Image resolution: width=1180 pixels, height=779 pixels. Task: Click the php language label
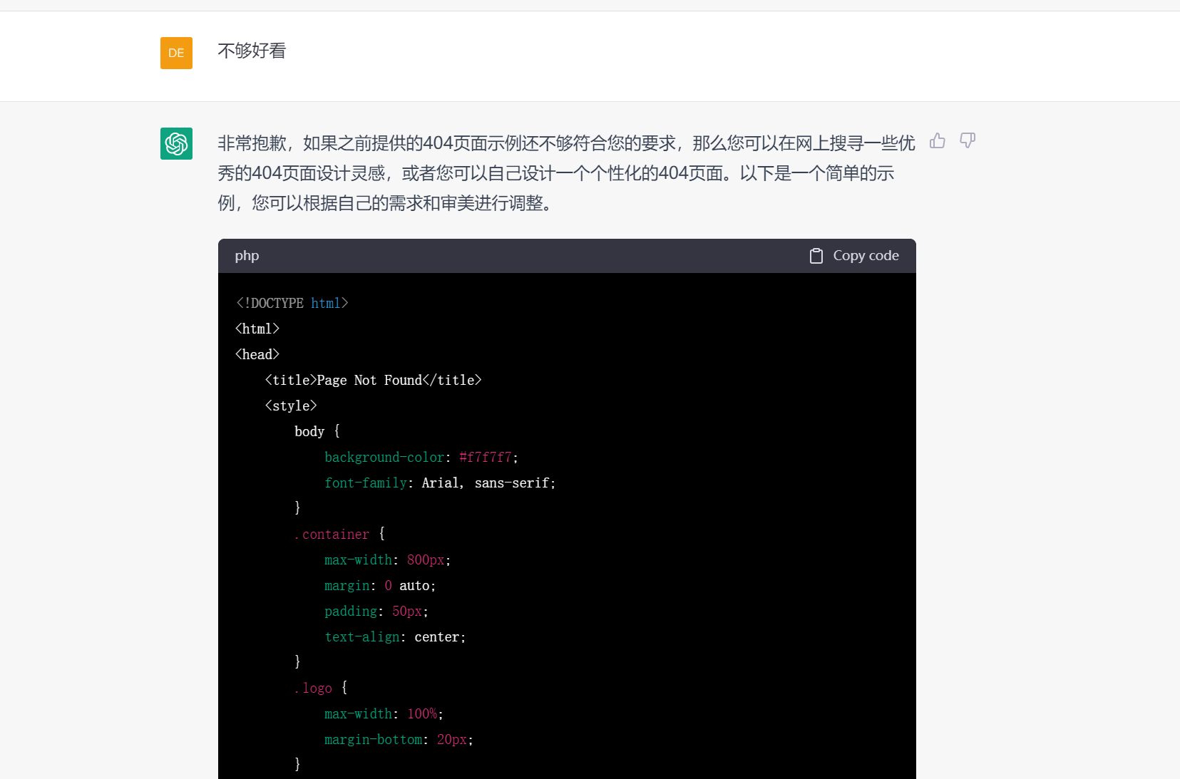tap(247, 256)
